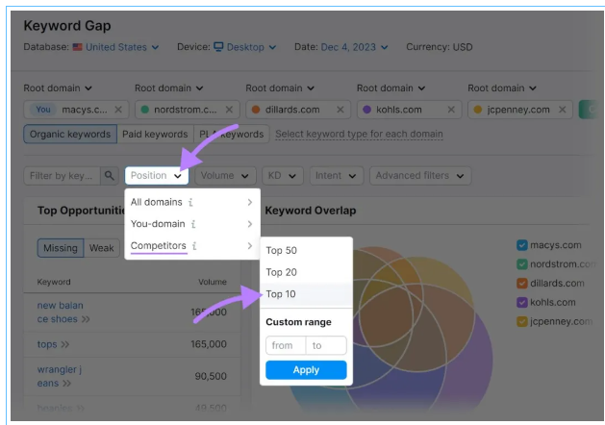Open arrows icon next to tops keyword
The width and height of the screenshot is (605, 425).
tap(64, 344)
